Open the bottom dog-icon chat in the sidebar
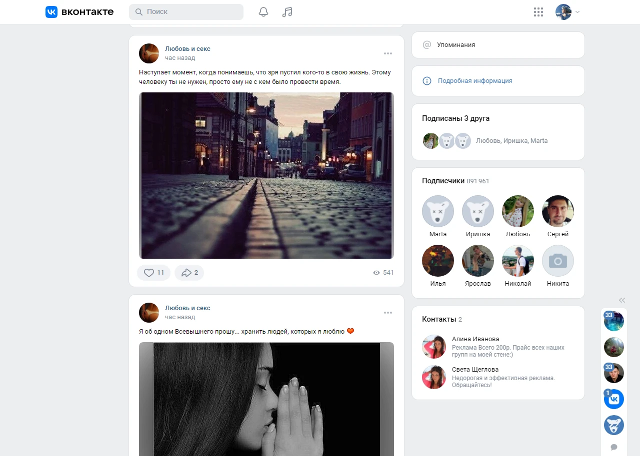The height and width of the screenshot is (456, 640). coord(614,425)
